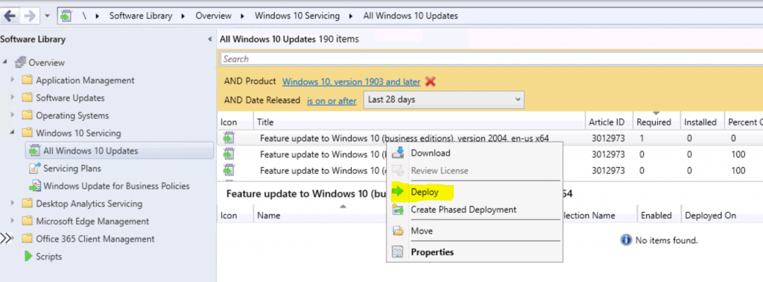Viewport: 763px width, 282px height.
Task: Sort deployments by Deployed On column
Action: pyautogui.click(x=710, y=216)
